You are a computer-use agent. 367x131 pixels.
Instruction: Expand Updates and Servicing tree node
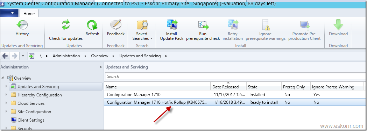pyautogui.click(x=6, y=86)
